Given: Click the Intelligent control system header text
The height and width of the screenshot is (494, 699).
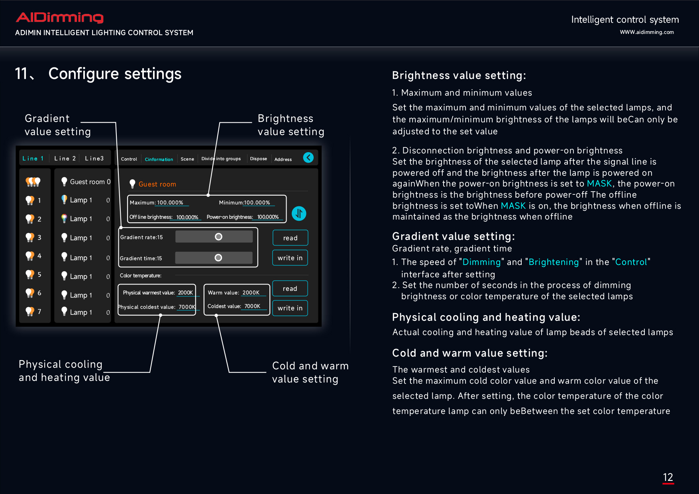Looking at the screenshot, I should click(x=625, y=20).
